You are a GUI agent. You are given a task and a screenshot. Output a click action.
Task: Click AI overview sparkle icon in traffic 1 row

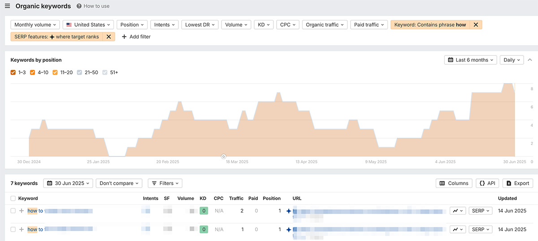click(289, 230)
